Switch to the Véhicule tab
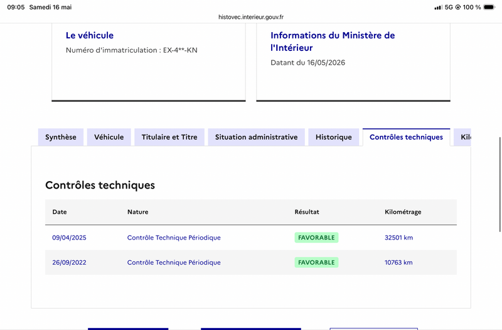This screenshot has width=502, height=330. pyautogui.click(x=109, y=137)
